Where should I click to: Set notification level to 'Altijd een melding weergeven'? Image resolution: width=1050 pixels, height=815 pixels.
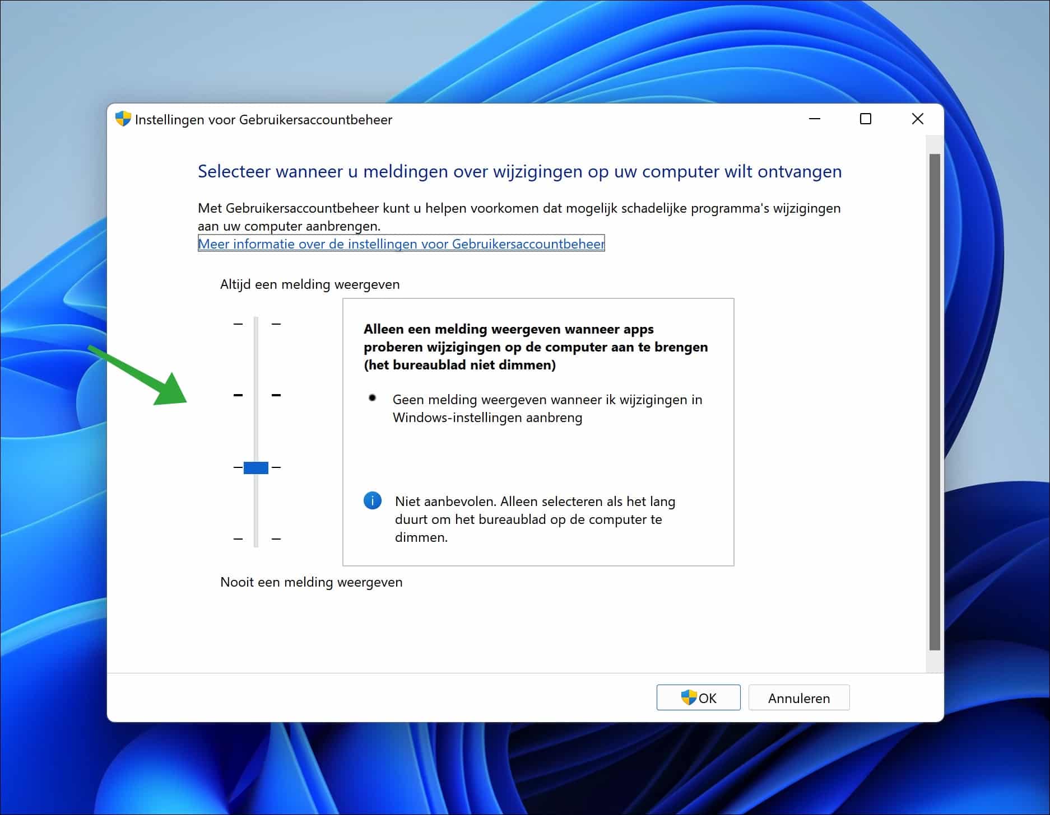tap(256, 324)
